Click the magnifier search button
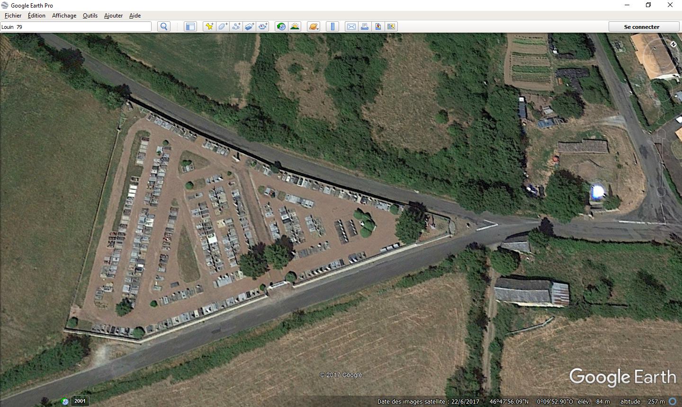Screen dimensions: 682x407 pos(164,27)
